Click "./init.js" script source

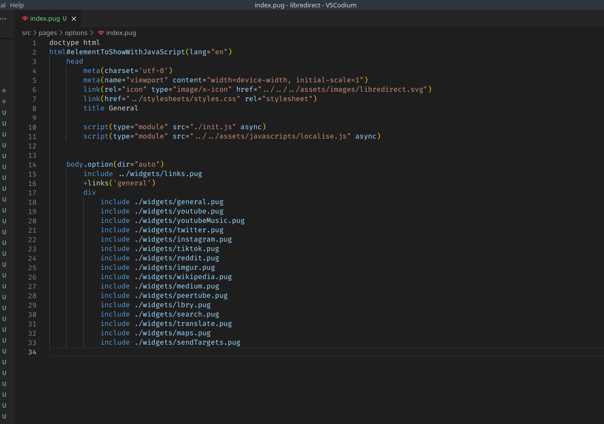coord(213,127)
